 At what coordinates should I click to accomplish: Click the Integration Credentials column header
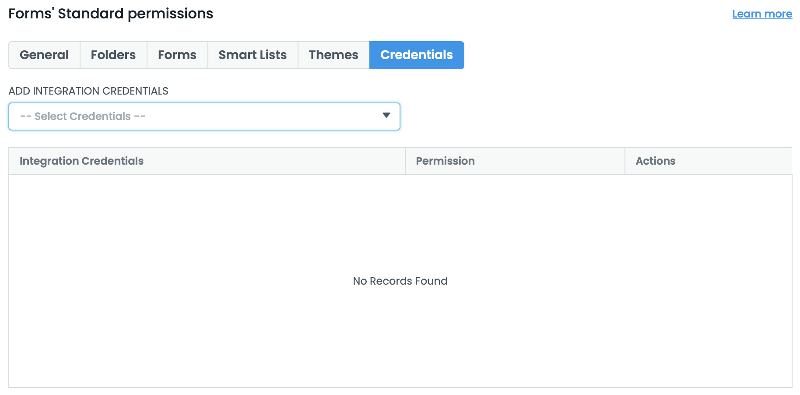(81, 161)
